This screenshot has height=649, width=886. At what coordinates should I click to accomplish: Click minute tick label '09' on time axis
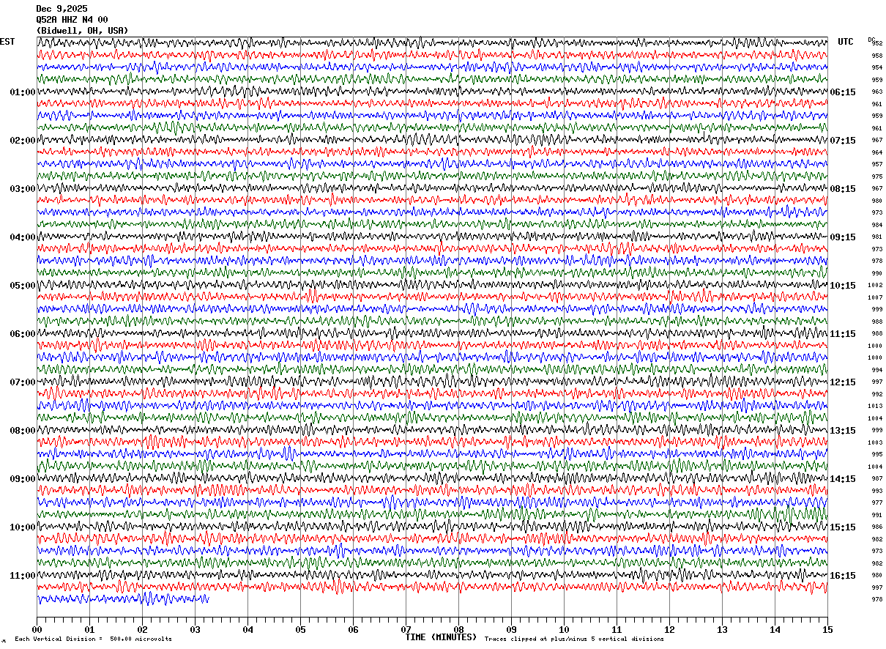511,629
